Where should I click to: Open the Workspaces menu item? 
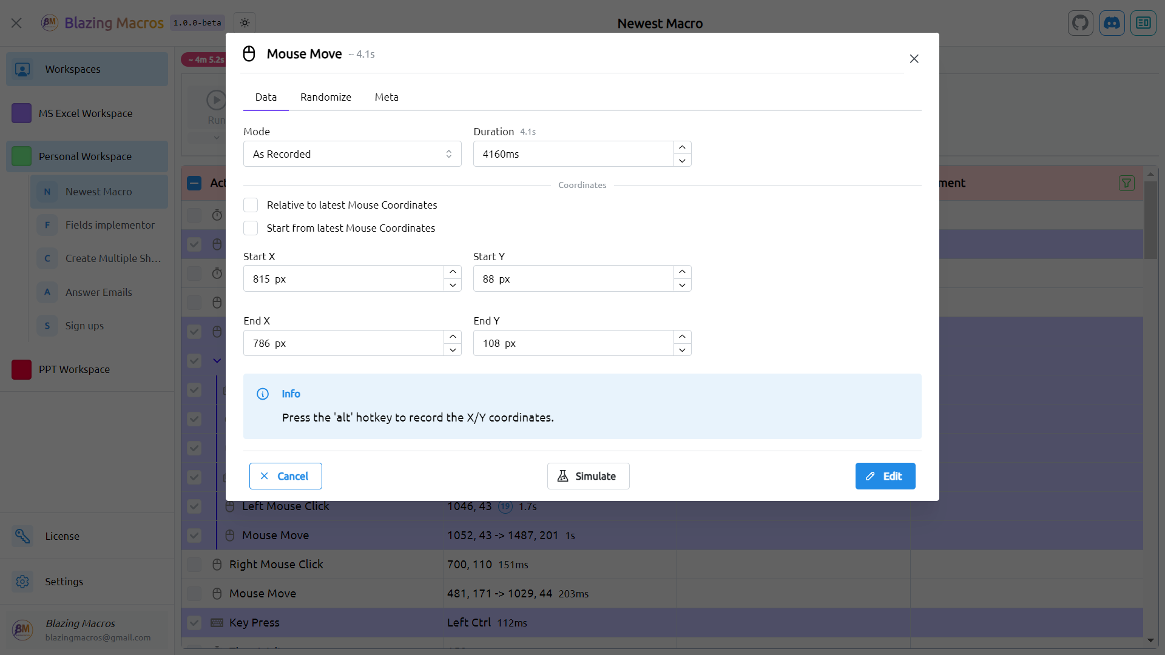click(x=87, y=69)
